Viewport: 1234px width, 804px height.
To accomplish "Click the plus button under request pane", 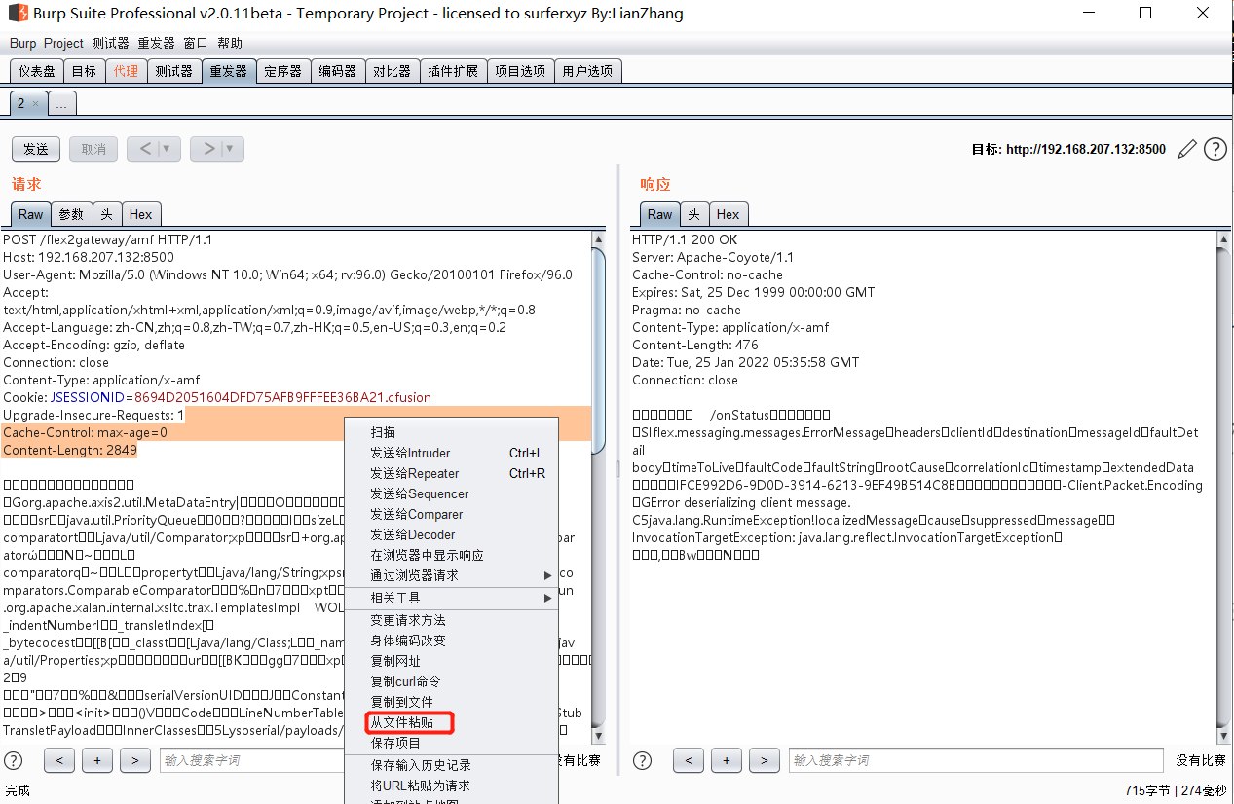I will 97,760.
